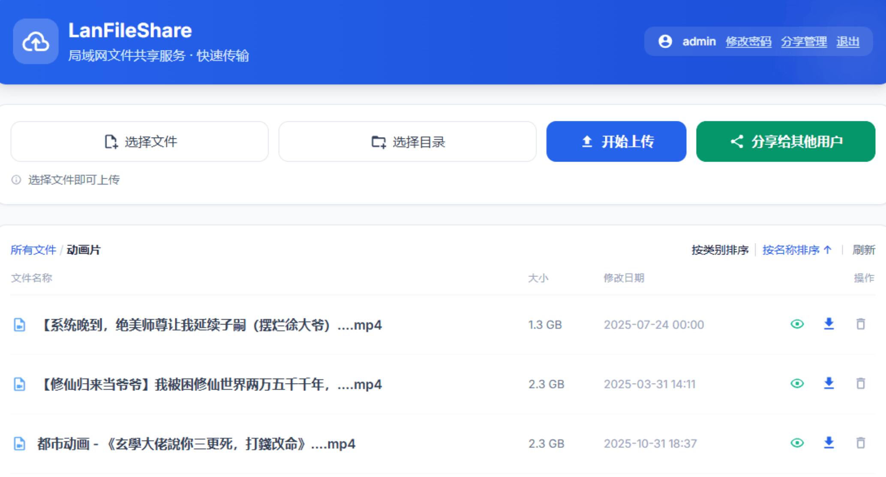Click the 修改日期 column header
The width and height of the screenshot is (886, 477).
(x=624, y=278)
